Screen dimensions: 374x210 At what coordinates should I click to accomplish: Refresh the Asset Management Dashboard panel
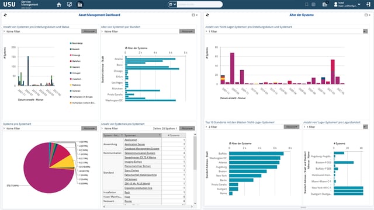[x=5, y=15]
